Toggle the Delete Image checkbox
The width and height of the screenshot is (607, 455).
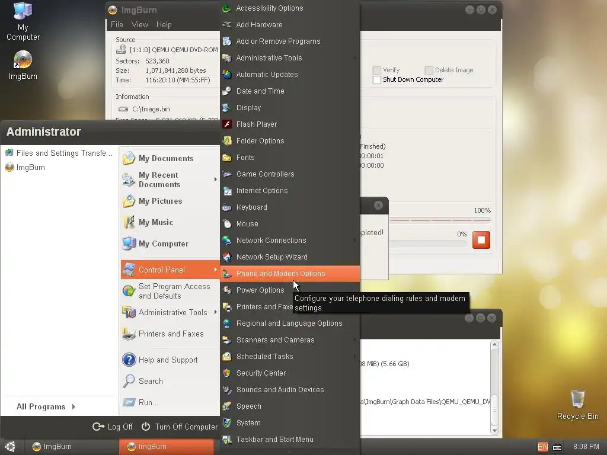(x=429, y=70)
